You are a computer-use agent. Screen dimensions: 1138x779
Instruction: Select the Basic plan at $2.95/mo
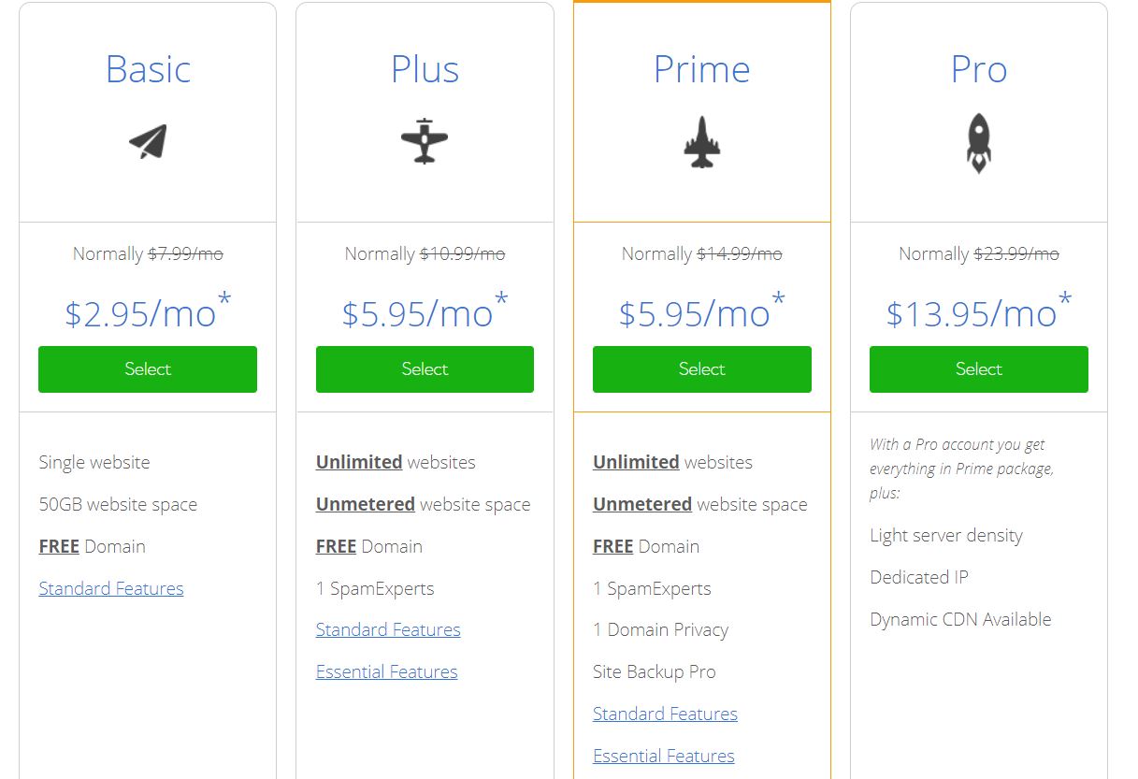point(148,369)
